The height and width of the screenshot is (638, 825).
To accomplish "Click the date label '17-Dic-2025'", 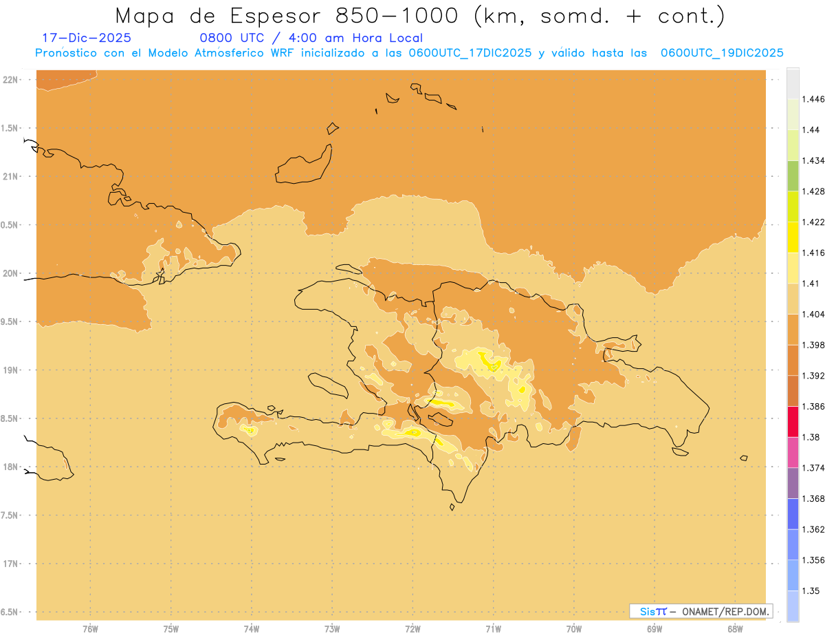I will [87, 39].
